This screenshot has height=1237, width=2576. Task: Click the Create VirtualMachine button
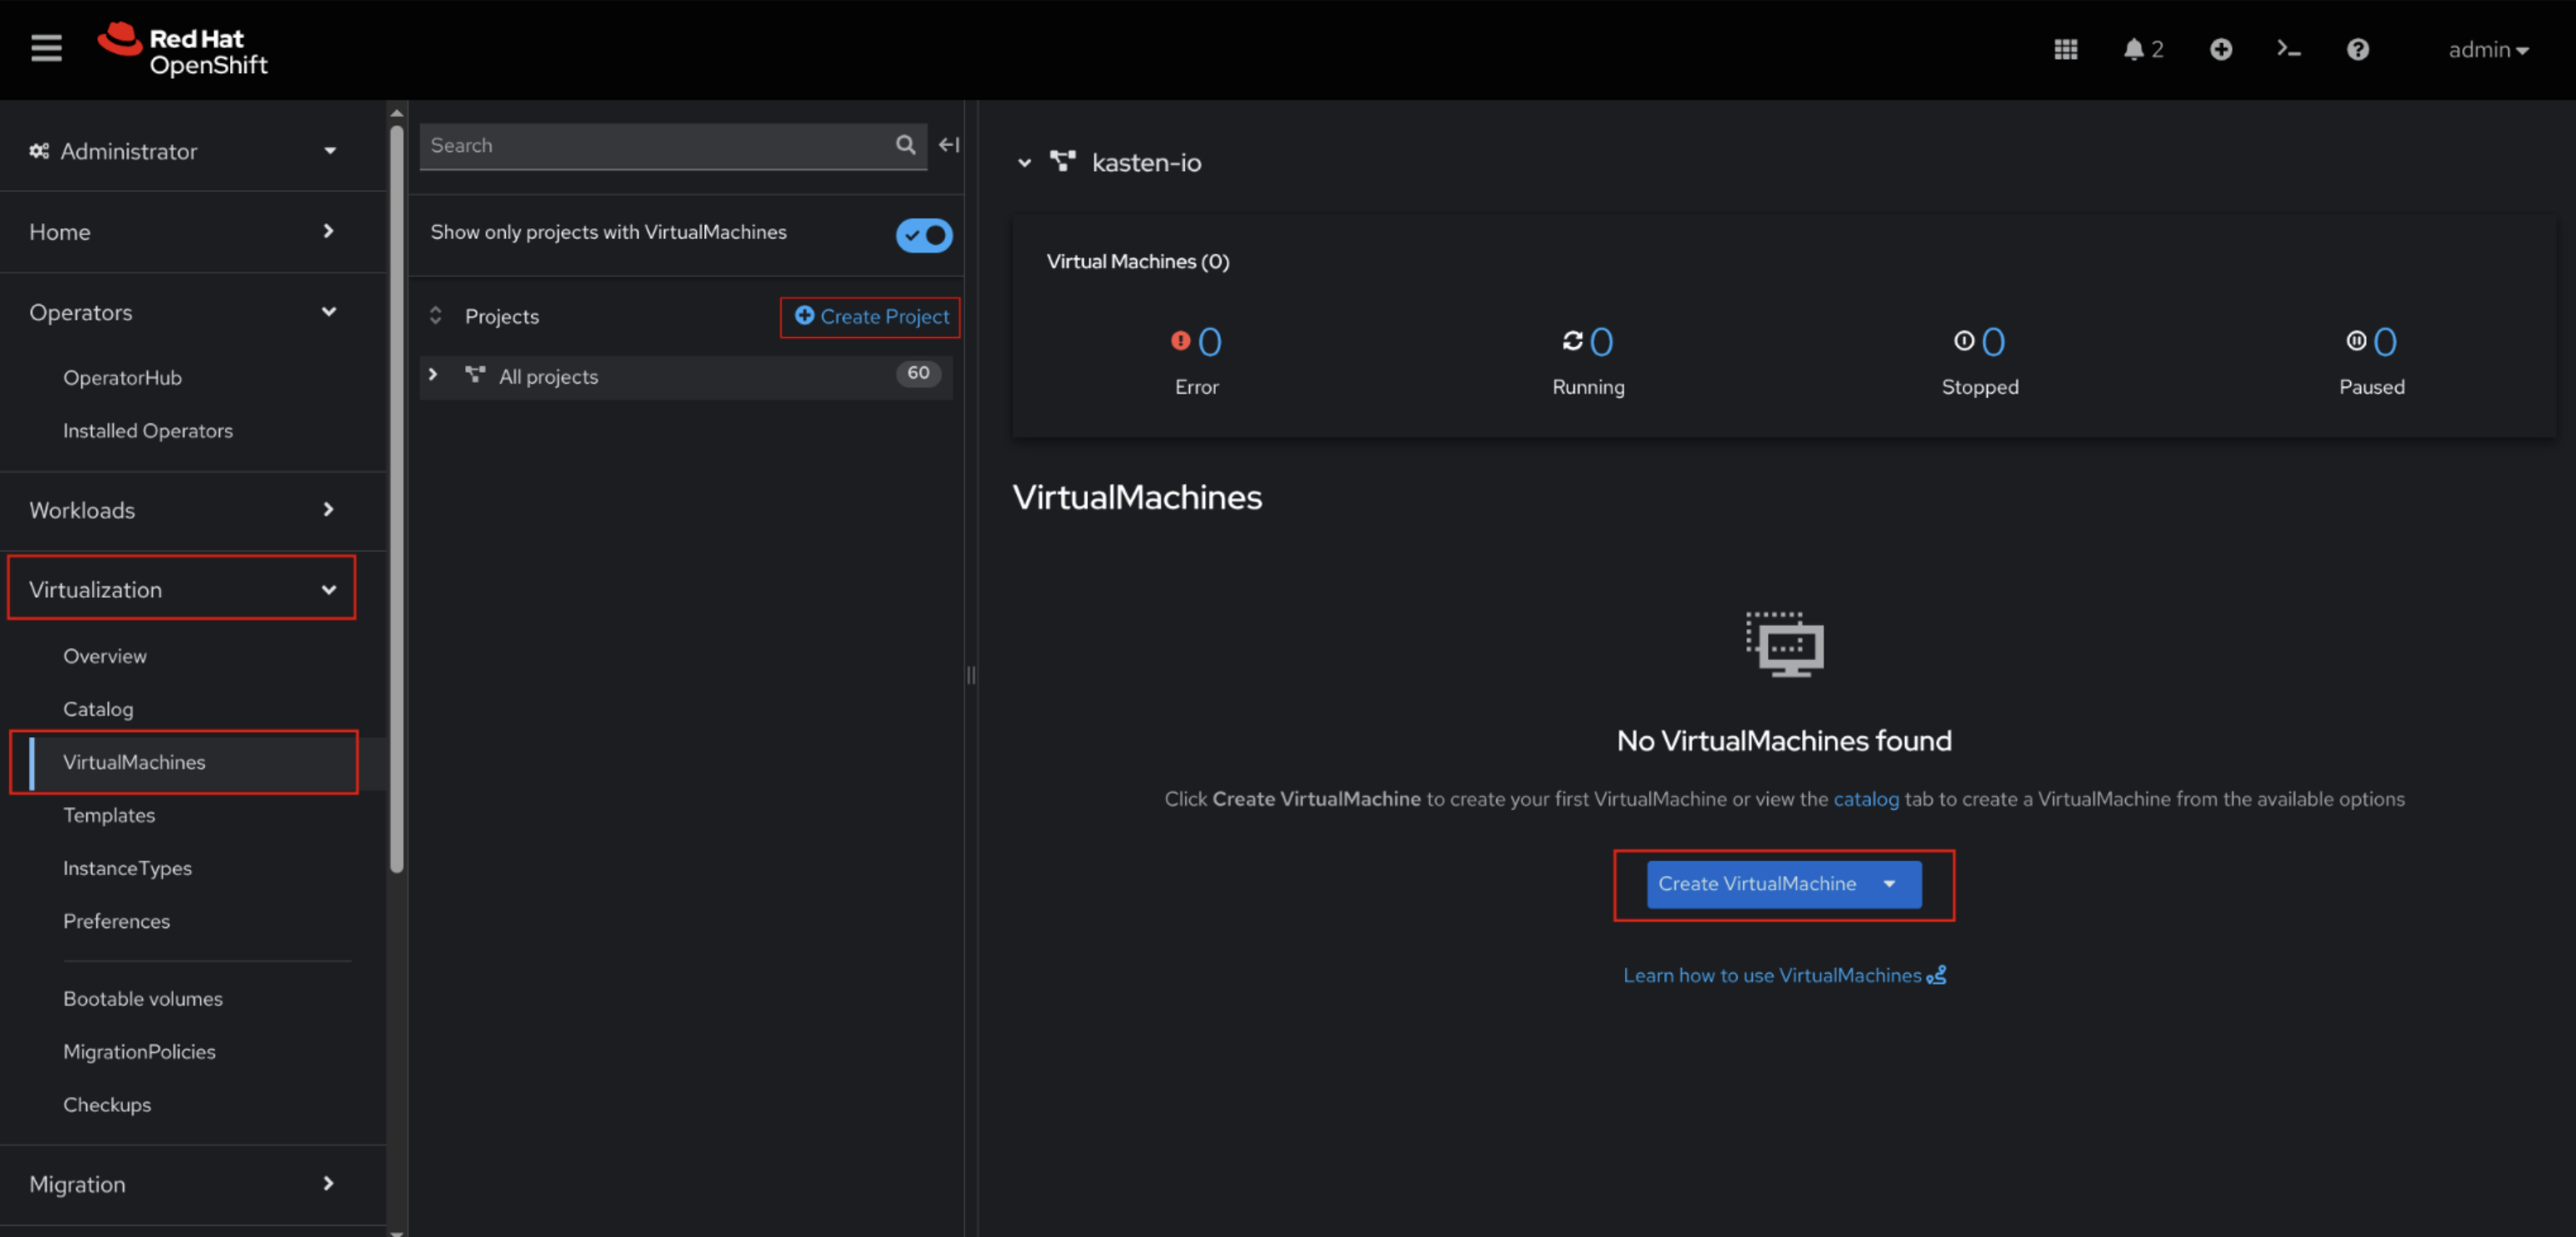[1757, 884]
